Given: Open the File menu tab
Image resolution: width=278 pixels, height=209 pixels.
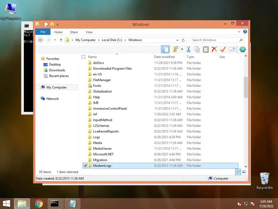Looking at the screenshot, I should pos(43,32).
